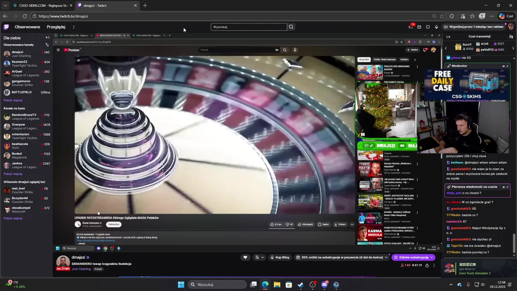
Task: Open the Just Chatting category link
Action: coord(81,269)
